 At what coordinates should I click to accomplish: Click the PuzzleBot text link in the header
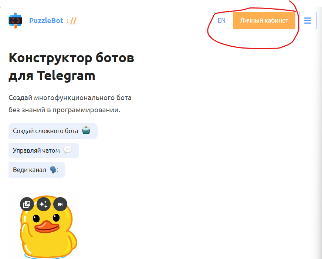tap(47, 20)
